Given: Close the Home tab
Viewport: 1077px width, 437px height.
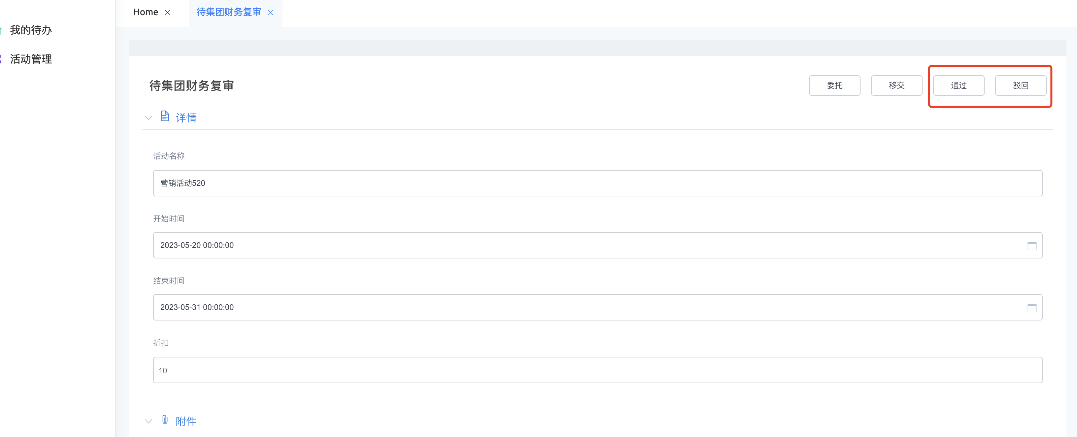Looking at the screenshot, I should (x=168, y=13).
